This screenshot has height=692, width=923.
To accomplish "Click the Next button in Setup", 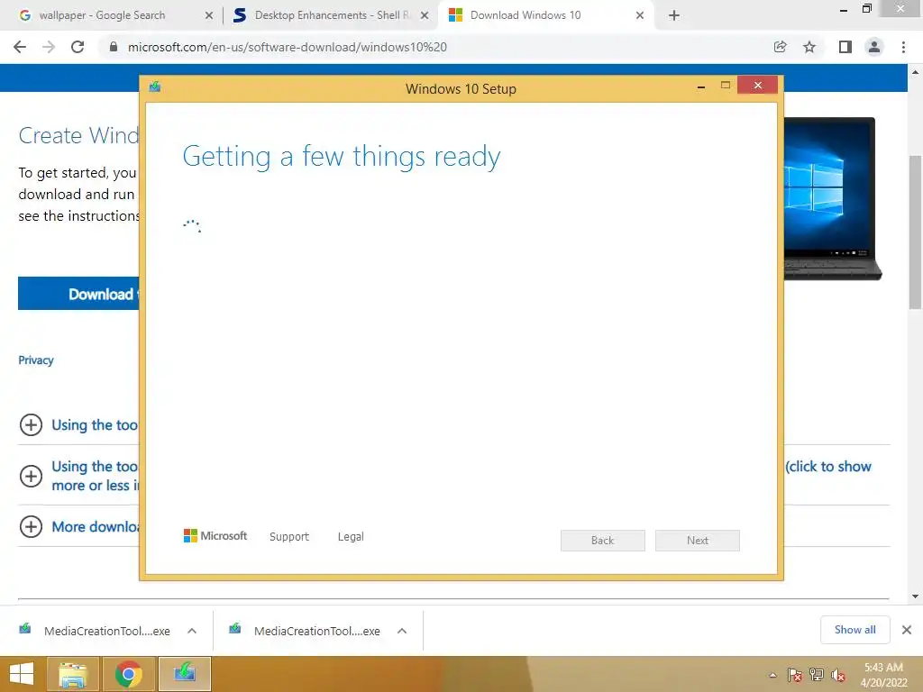I will pyautogui.click(x=698, y=541).
